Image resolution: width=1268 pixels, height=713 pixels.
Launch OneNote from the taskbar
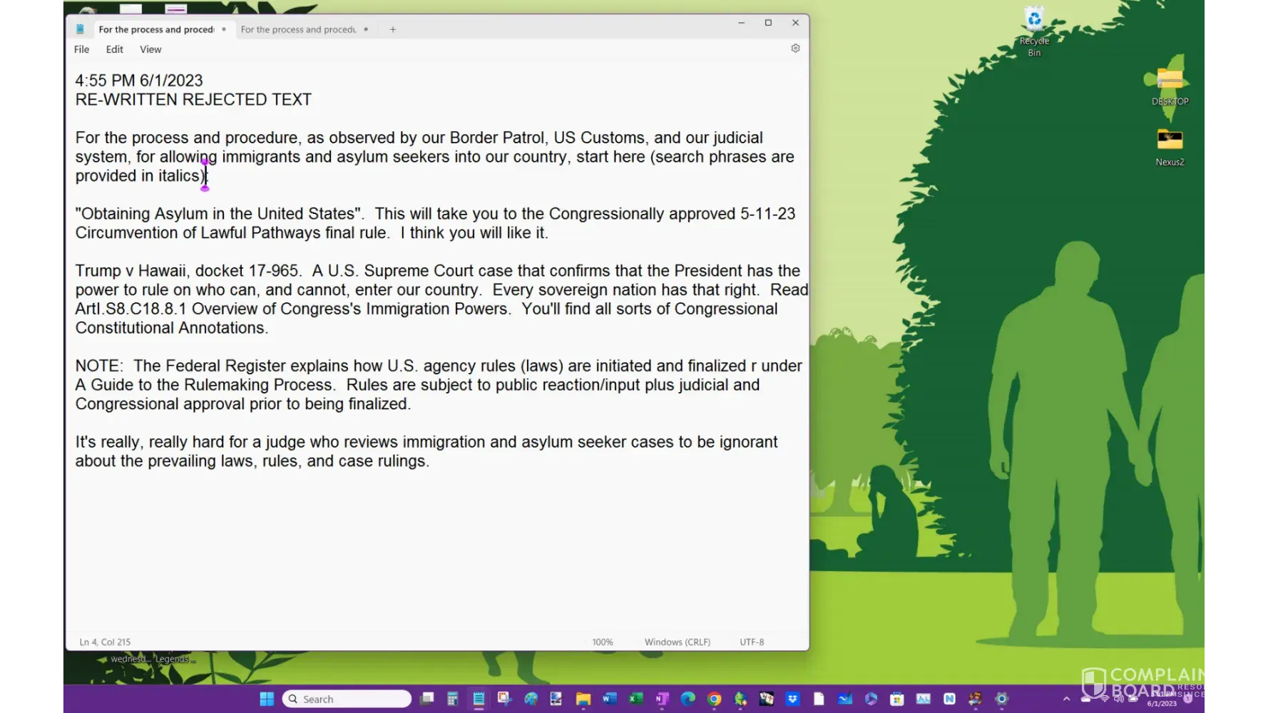pyautogui.click(x=662, y=699)
